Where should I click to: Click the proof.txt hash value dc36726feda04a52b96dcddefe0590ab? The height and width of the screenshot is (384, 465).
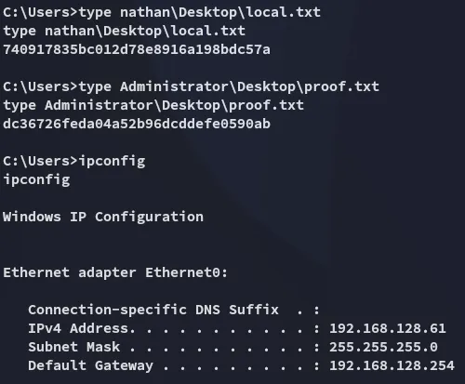(x=137, y=124)
